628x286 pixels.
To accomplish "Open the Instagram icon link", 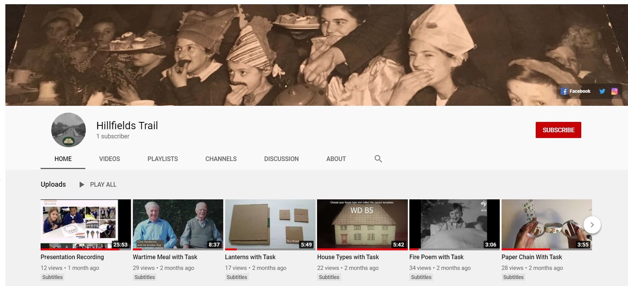I will (615, 91).
